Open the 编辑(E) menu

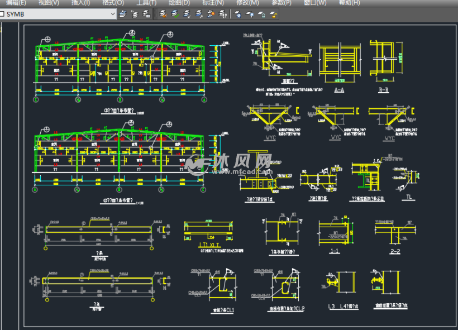[x=16, y=3]
